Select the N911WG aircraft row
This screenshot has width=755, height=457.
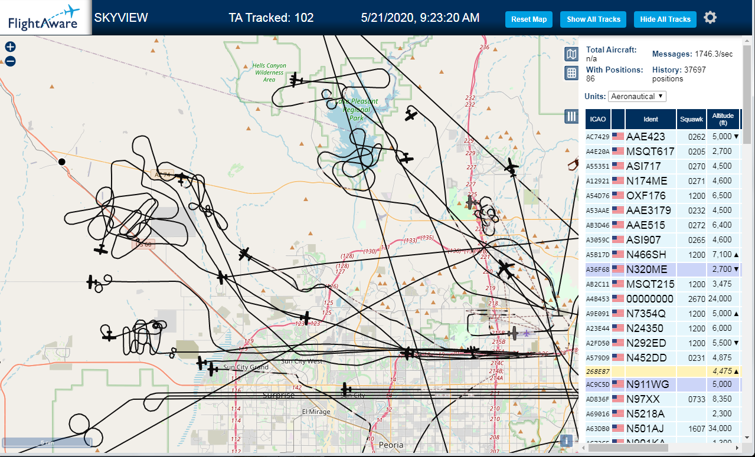pos(663,384)
